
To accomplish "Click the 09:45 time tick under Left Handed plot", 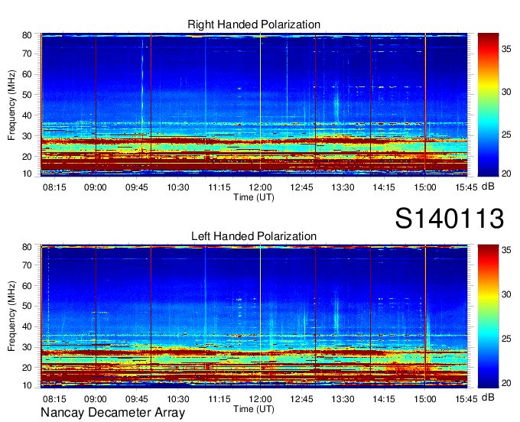I will [137, 399].
